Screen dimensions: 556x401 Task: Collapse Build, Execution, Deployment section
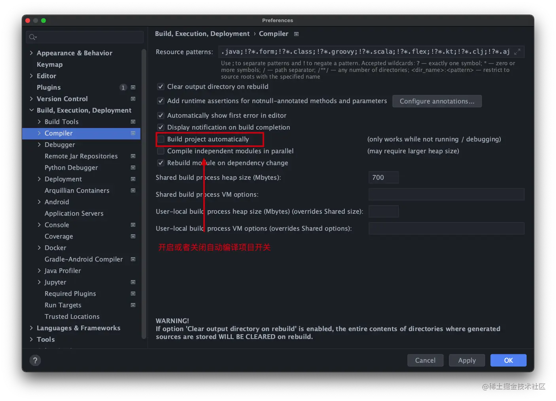click(31, 110)
